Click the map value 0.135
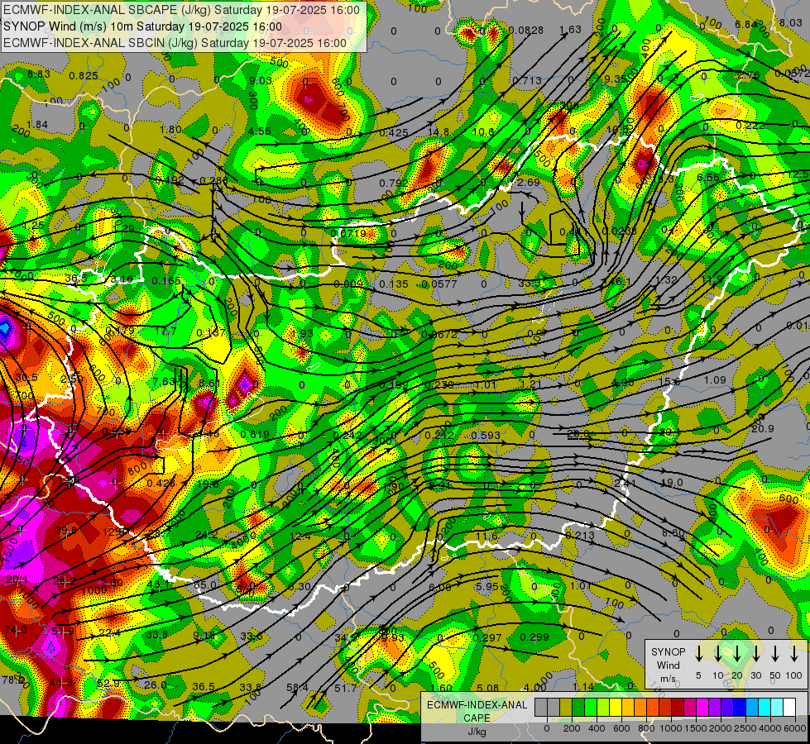The width and height of the screenshot is (810, 744). 394,284
